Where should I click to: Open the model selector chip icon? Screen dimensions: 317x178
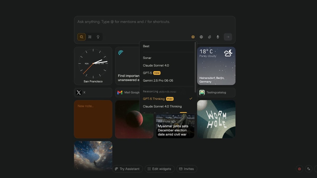pos(193,37)
